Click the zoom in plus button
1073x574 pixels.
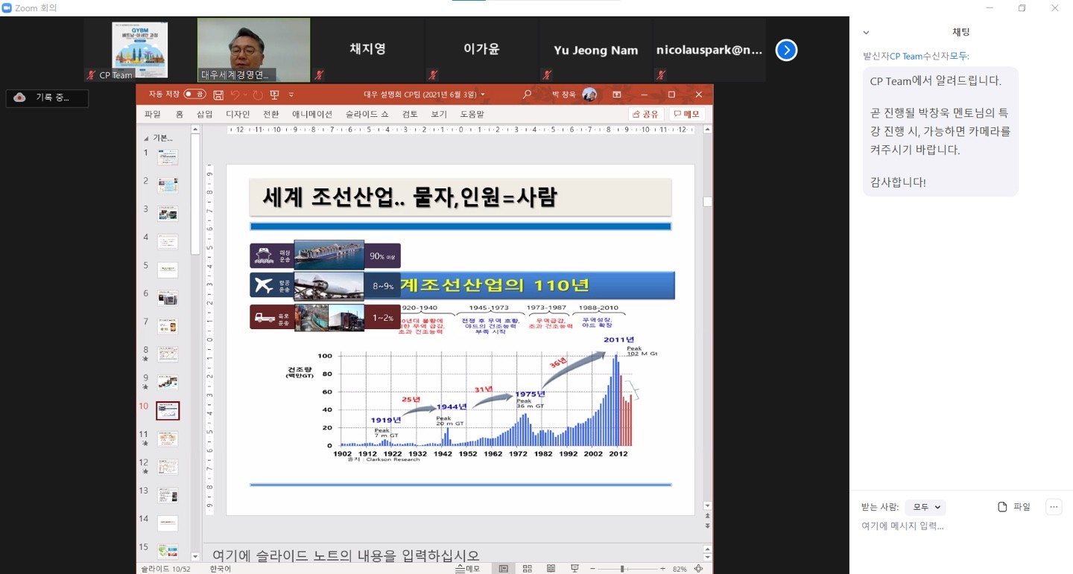tap(662, 569)
